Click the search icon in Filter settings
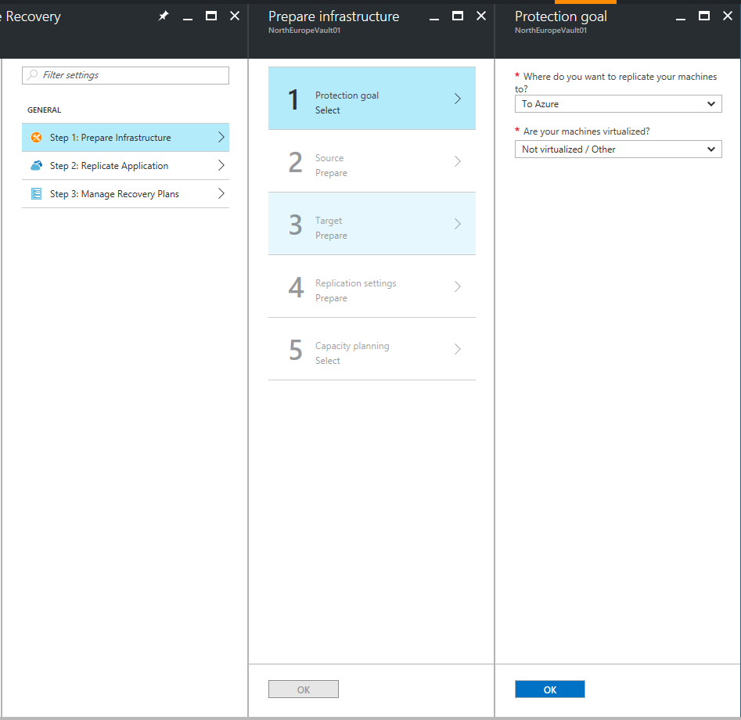 tap(33, 75)
